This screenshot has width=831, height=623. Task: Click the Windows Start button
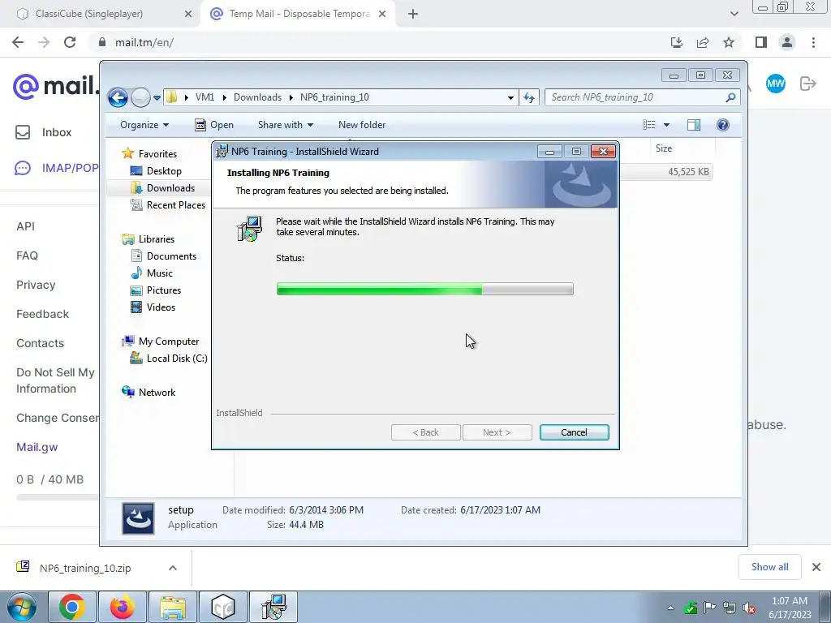tap(22, 607)
